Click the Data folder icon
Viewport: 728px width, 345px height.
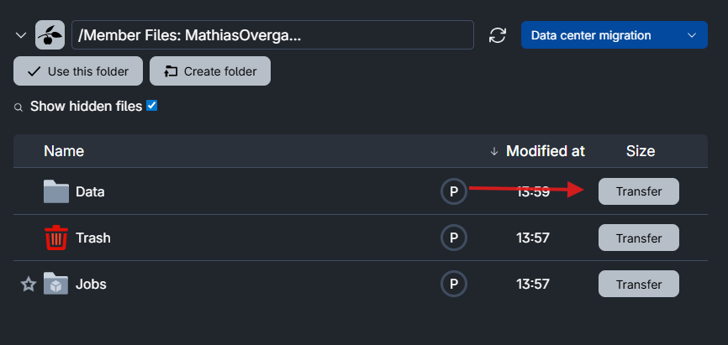tap(55, 191)
